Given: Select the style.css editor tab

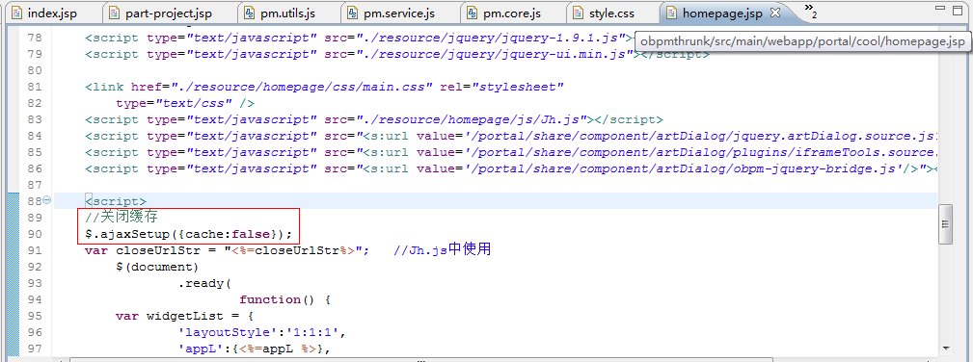Looking at the screenshot, I should 611,13.
